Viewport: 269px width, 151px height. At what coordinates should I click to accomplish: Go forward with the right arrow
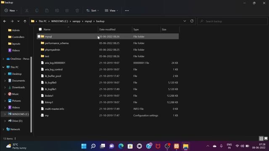point(12,21)
